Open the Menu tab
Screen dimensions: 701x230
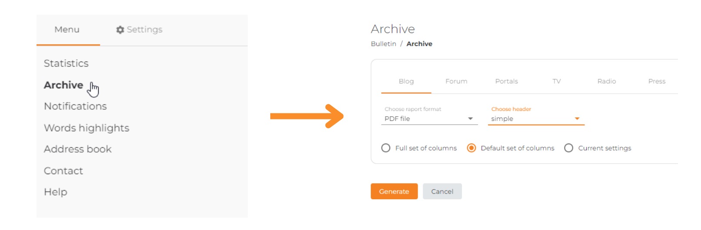click(67, 29)
